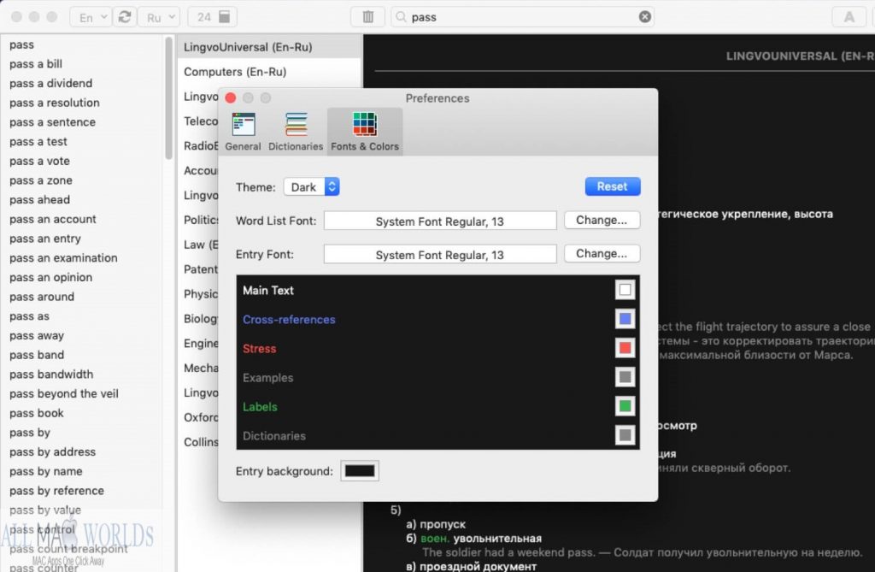
Task: Select 'pass a vote' entry
Action: (39, 161)
